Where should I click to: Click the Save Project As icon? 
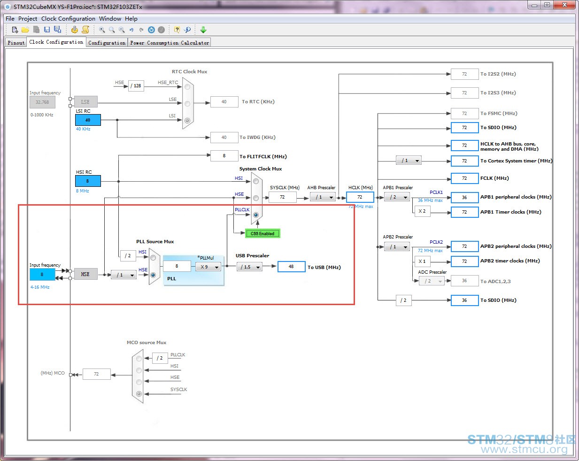pyautogui.click(x=57, y=30)
